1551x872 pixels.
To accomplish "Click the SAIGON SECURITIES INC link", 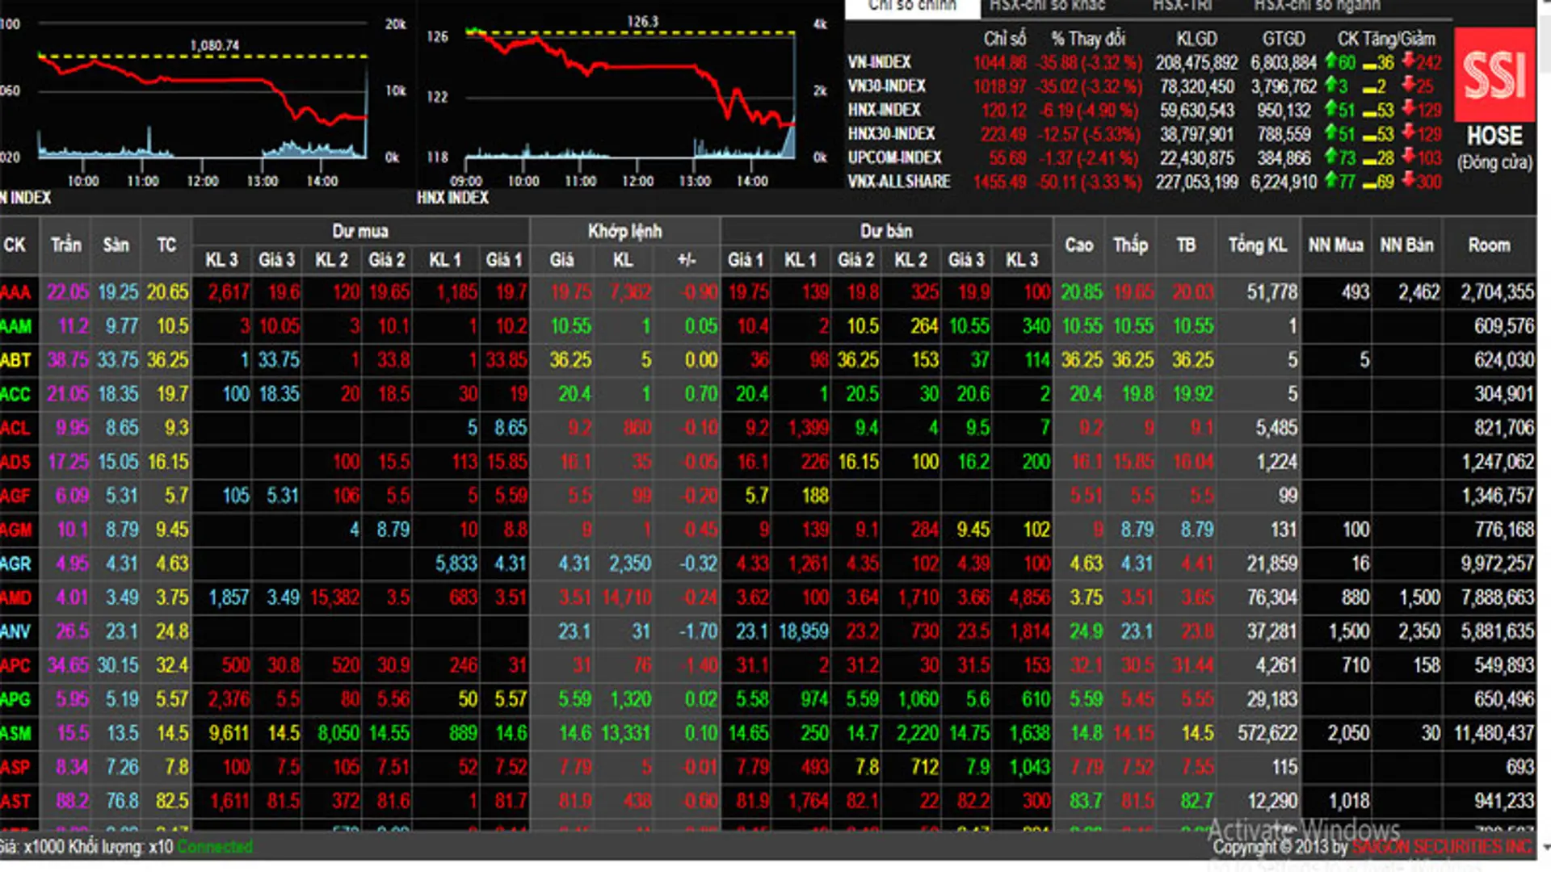I will tap(1442, 847).
